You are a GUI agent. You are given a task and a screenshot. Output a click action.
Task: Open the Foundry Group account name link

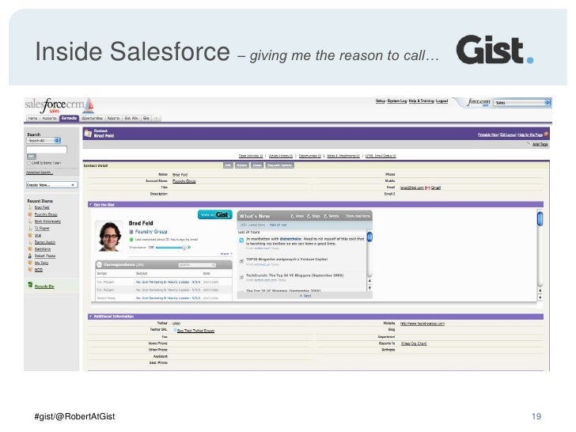[184, 181]
